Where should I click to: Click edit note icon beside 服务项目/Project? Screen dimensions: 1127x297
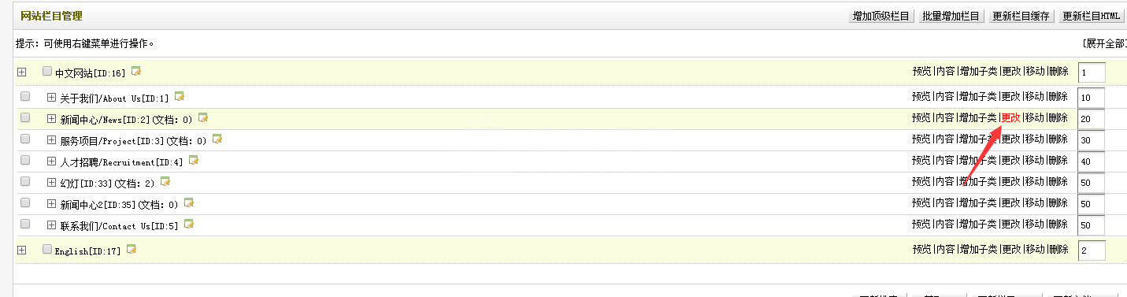(217, 139)
